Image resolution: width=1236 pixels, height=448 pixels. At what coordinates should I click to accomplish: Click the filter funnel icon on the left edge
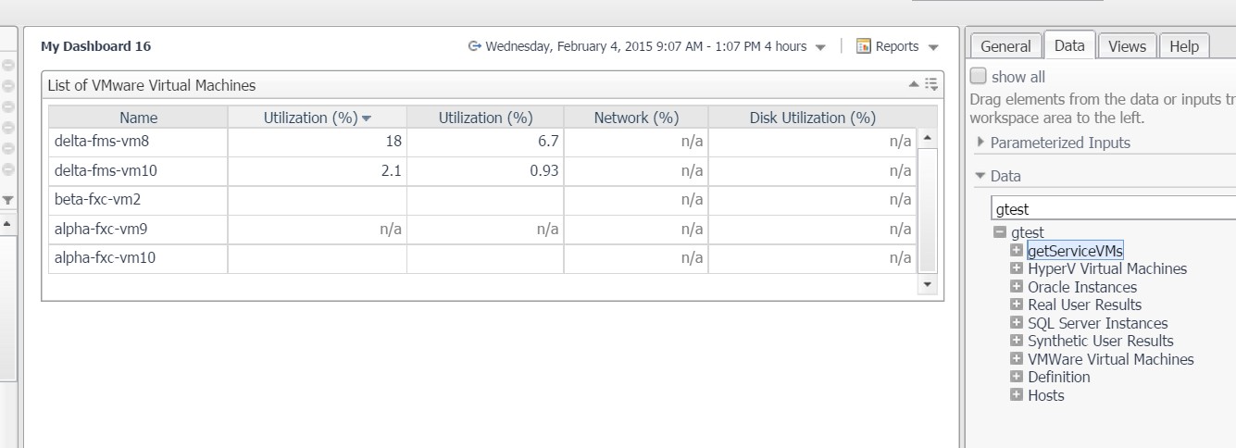7,199
